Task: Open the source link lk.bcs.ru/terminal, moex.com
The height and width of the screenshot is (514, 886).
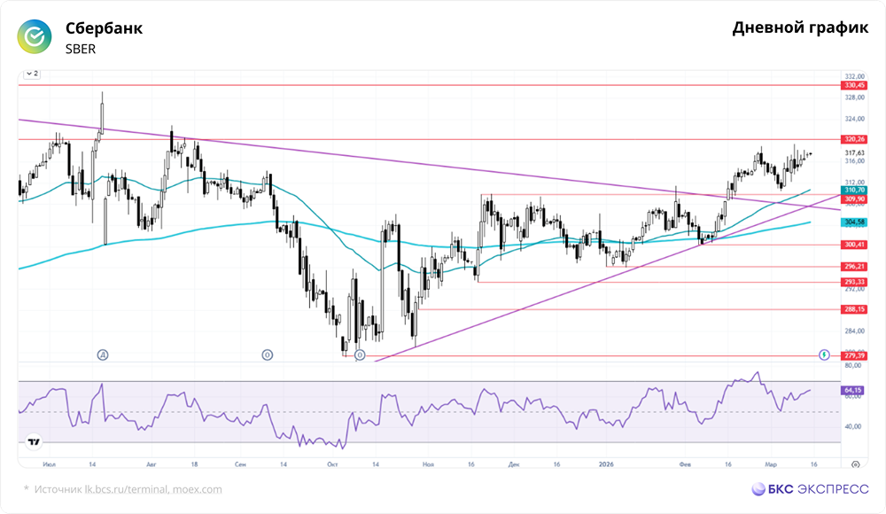Action: click(x=153, y=490)
